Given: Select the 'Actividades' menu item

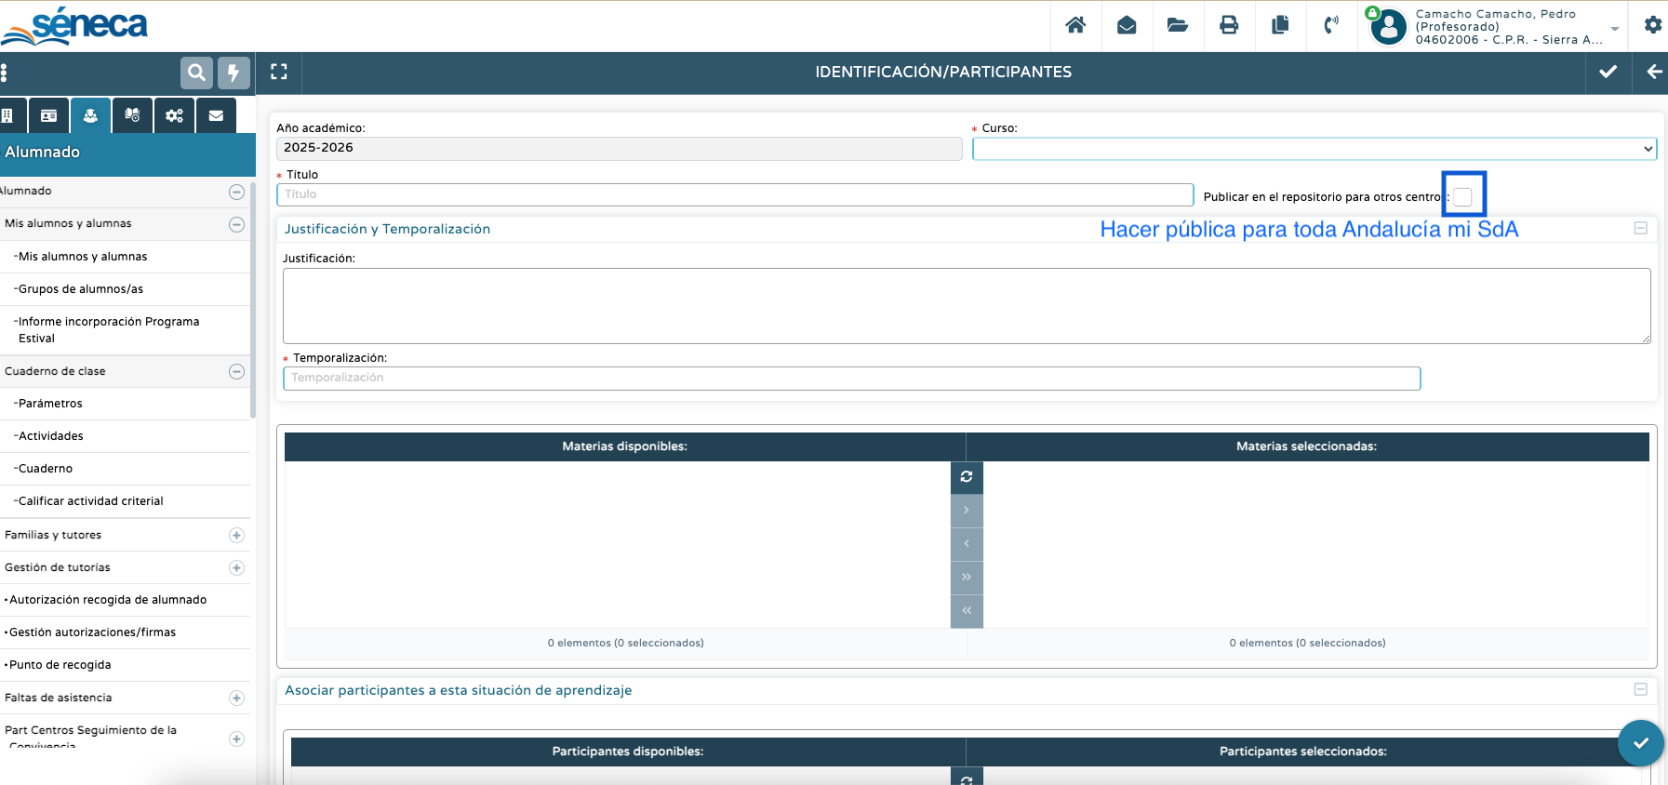Looking at the screenshot, I should [51, 436].
